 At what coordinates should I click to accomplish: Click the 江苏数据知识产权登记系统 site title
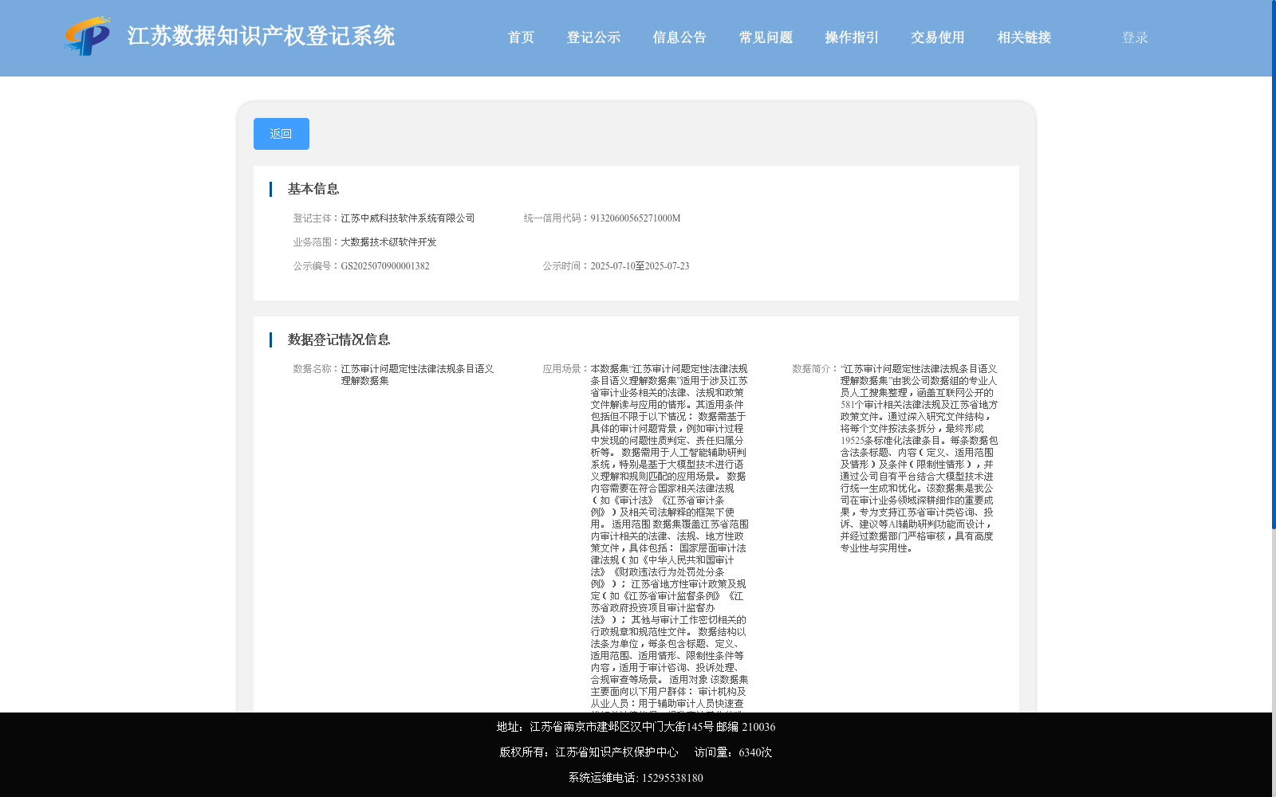pos(261,37)
